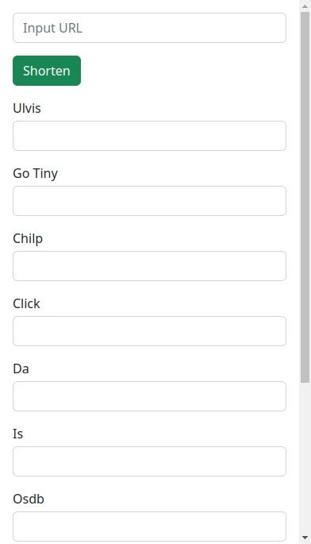Click the green Shorten button
The height and width of the screenshot is (544, 311).
pyautogui.click(x=47, y=71)
